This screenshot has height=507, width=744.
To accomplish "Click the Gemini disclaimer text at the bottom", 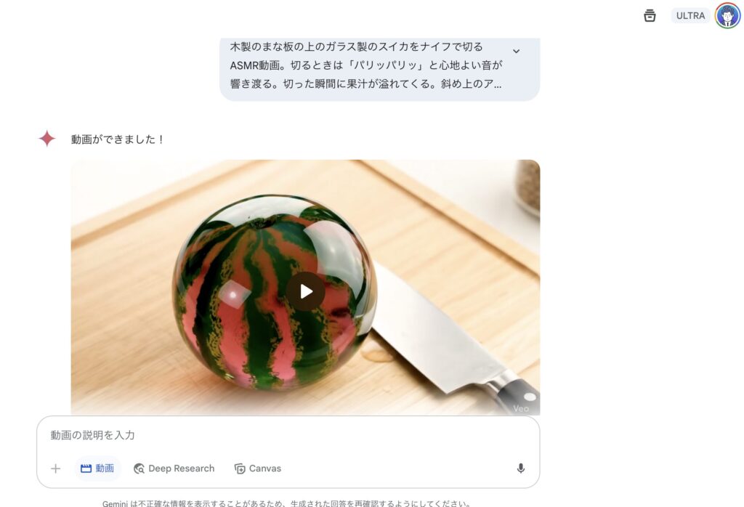I will 287,503.
